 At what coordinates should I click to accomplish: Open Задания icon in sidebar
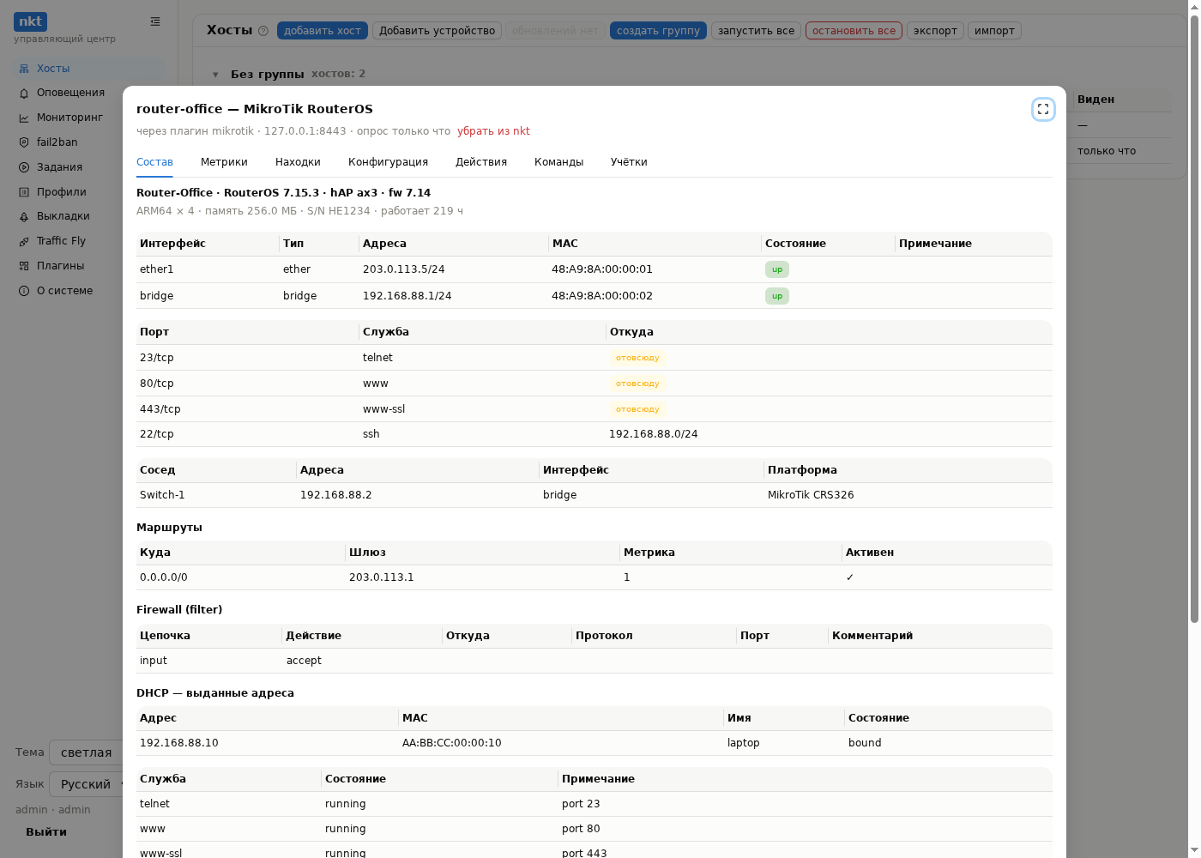(x=24, y=167)
